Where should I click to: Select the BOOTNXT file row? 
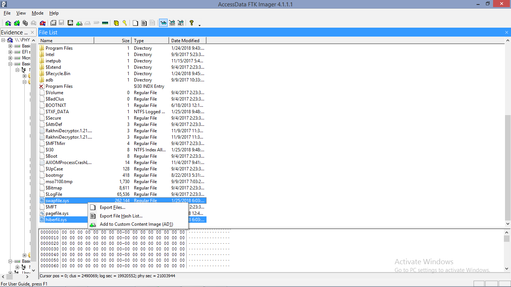point(122,105)
